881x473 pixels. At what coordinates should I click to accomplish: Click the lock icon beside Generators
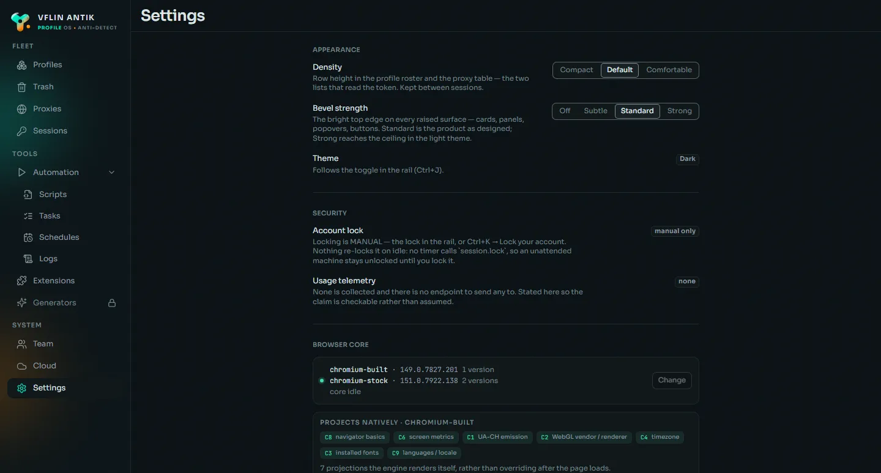[112, 303]
